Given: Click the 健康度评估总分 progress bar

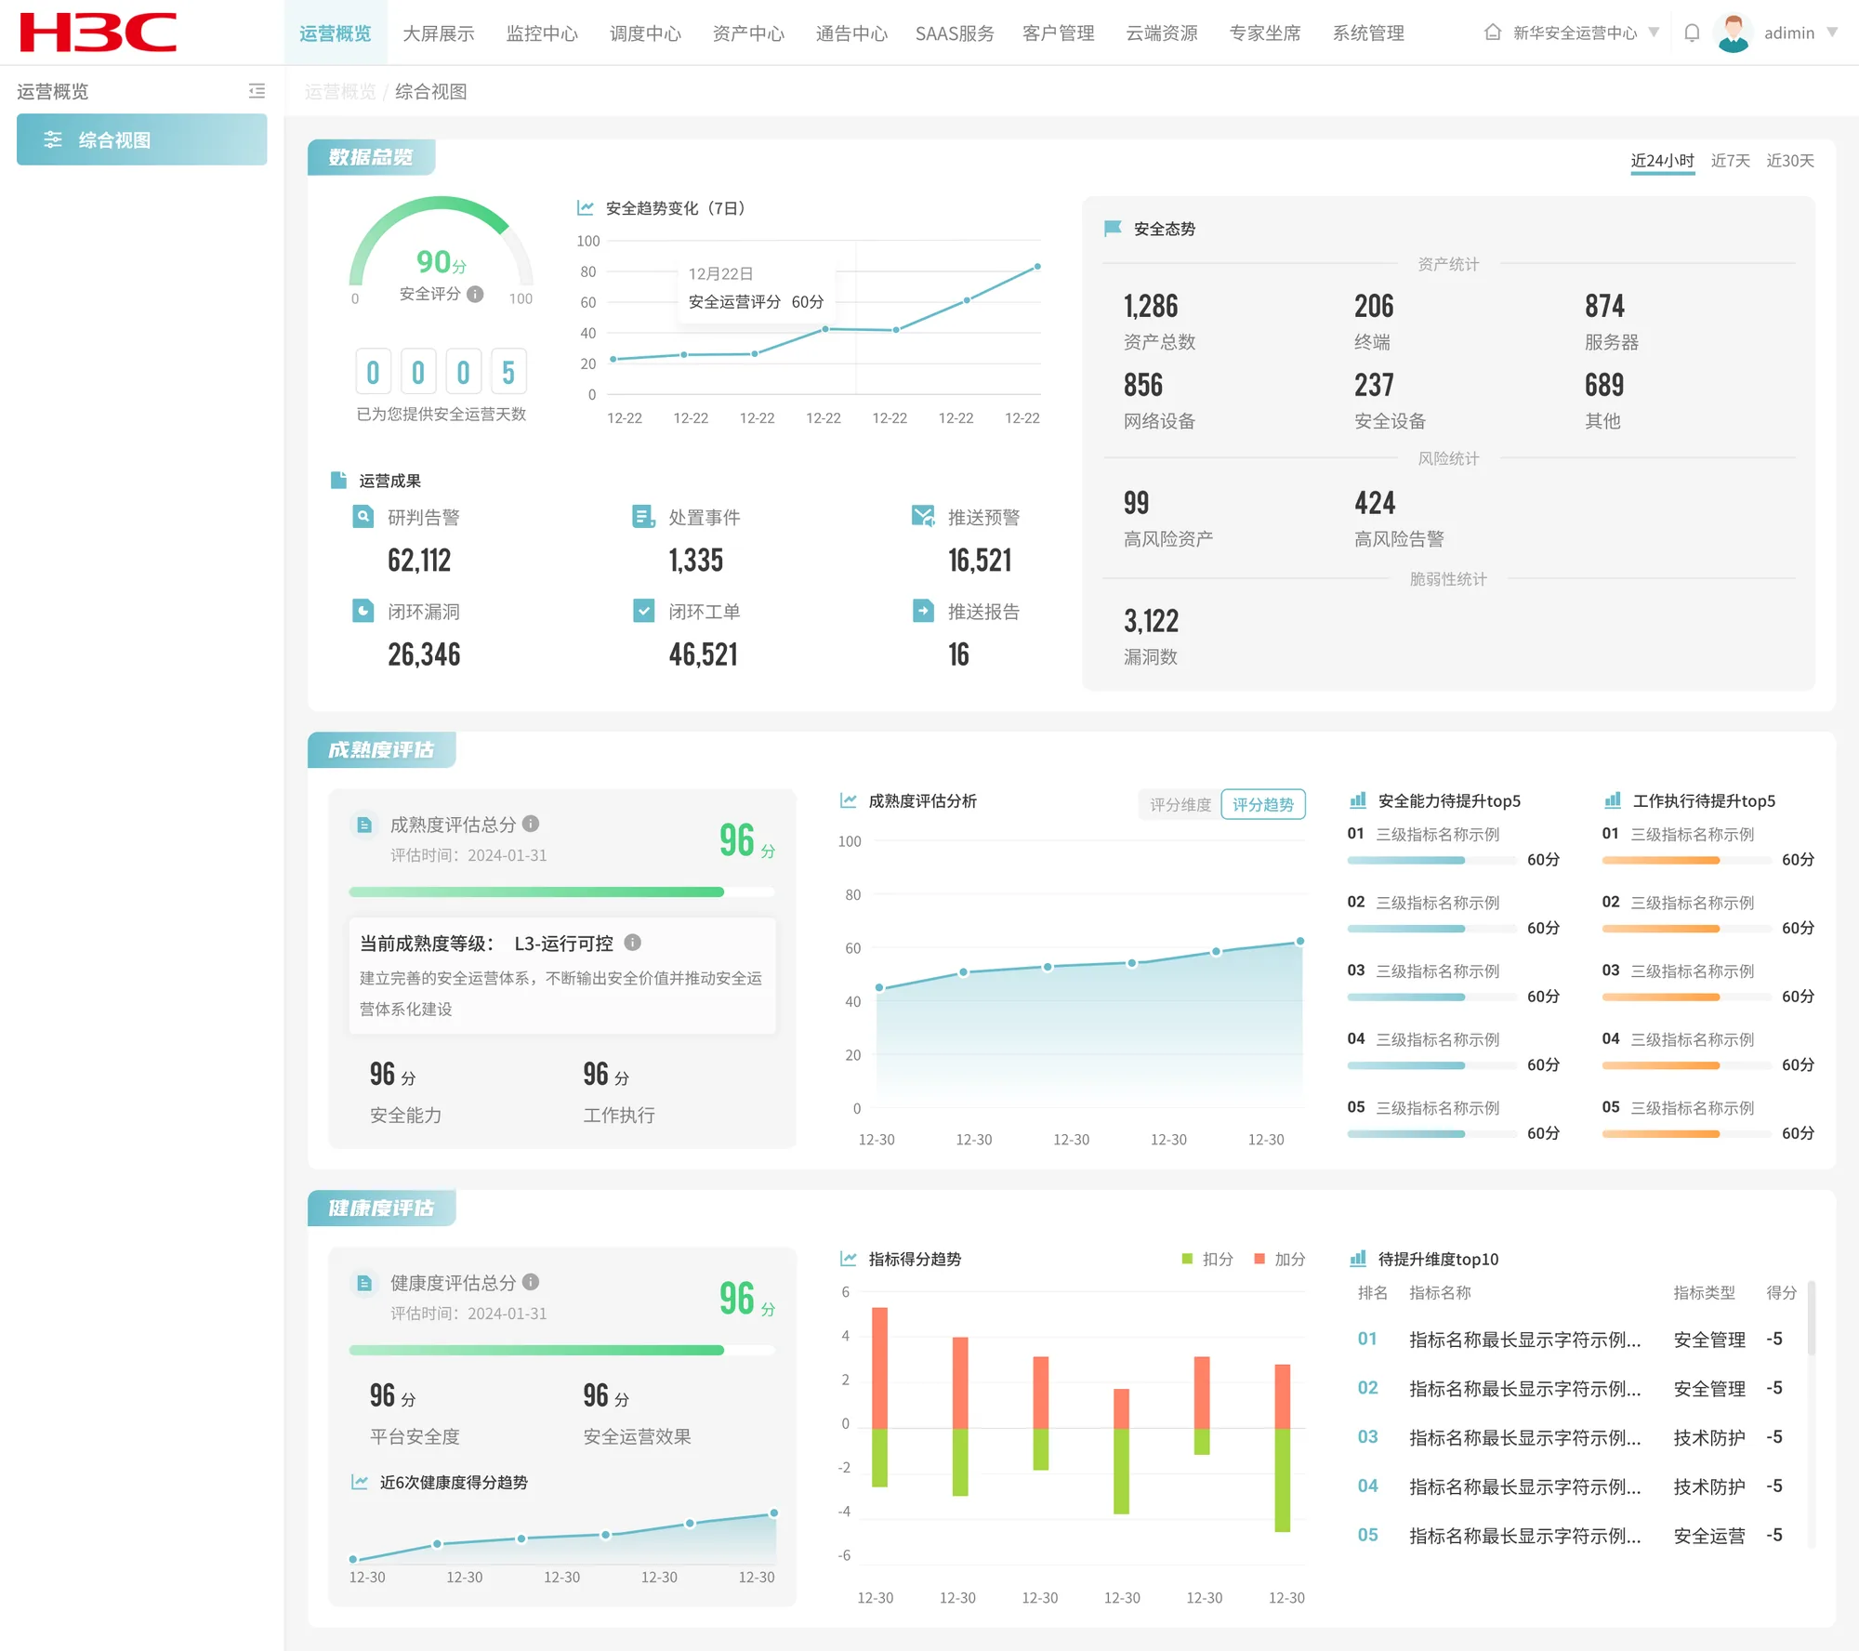Looking at the screenshot, I should pos(561,1350).
